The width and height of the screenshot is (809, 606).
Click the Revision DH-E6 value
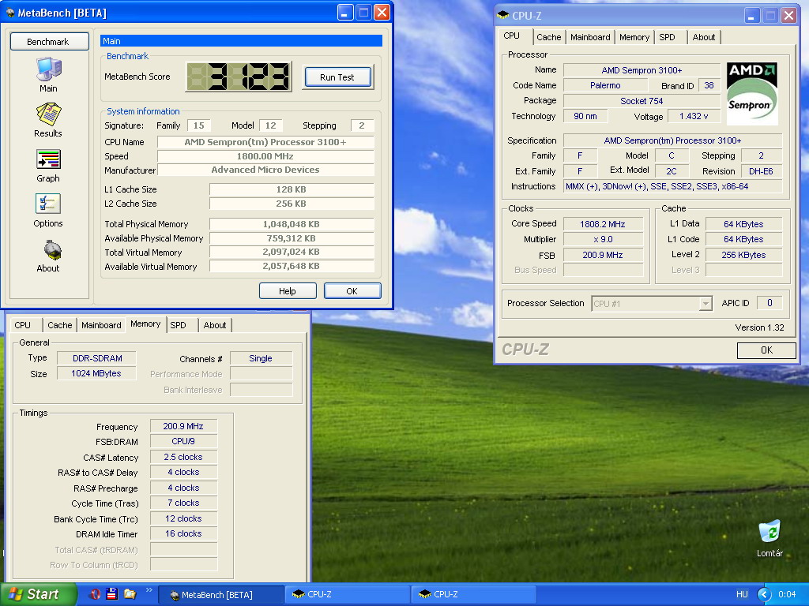tap(761, 171)
